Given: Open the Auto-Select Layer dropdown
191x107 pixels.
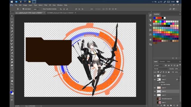Looking at the screenshot, I should coord(36,9).
